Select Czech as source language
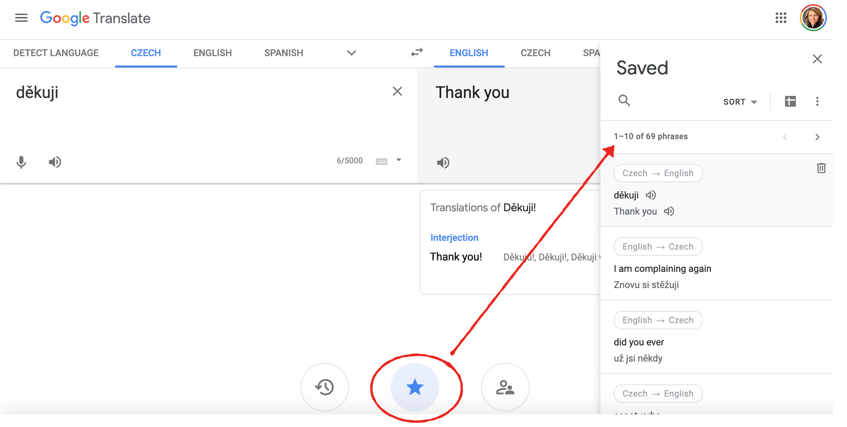This screenshot has height=427, width=847. click(146, 53)
